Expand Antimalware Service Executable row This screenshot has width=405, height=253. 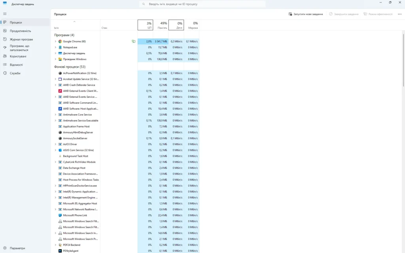[x=55, y=120]
